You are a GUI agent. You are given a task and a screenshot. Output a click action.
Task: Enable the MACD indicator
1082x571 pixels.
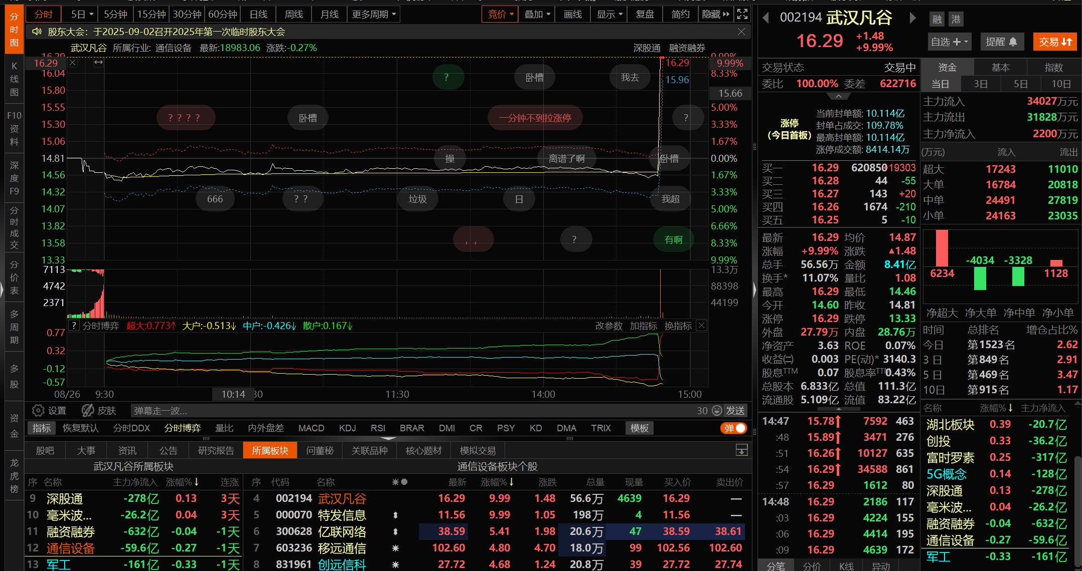pyautogui.click(x=311, y=428)
